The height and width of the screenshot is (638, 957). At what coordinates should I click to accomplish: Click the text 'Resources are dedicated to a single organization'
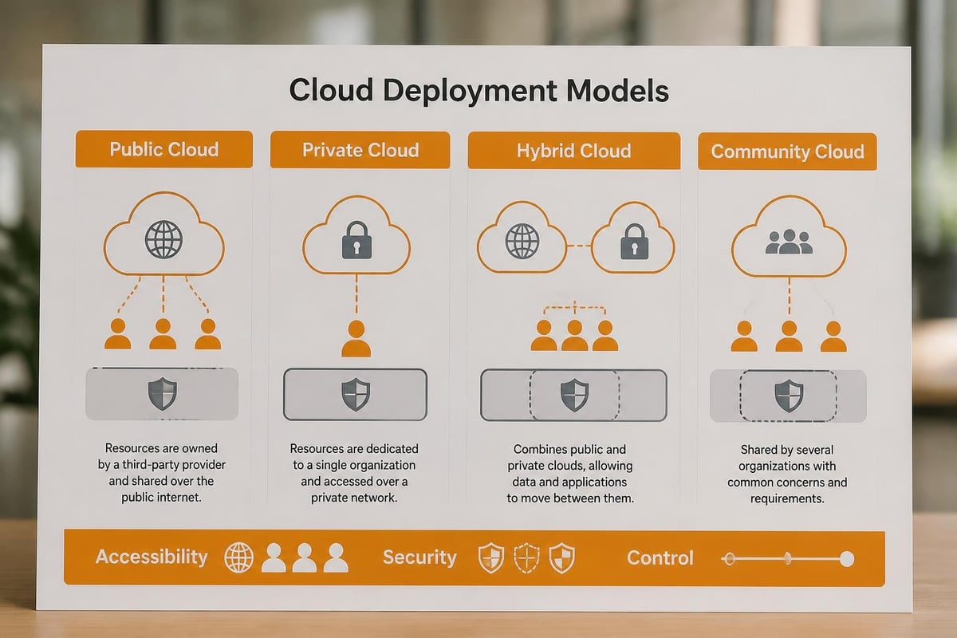tap(354, 457)
